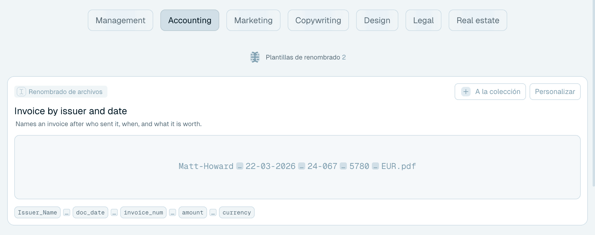
Task: Click the plus icon beside A la colección
Action: point(466,92)
